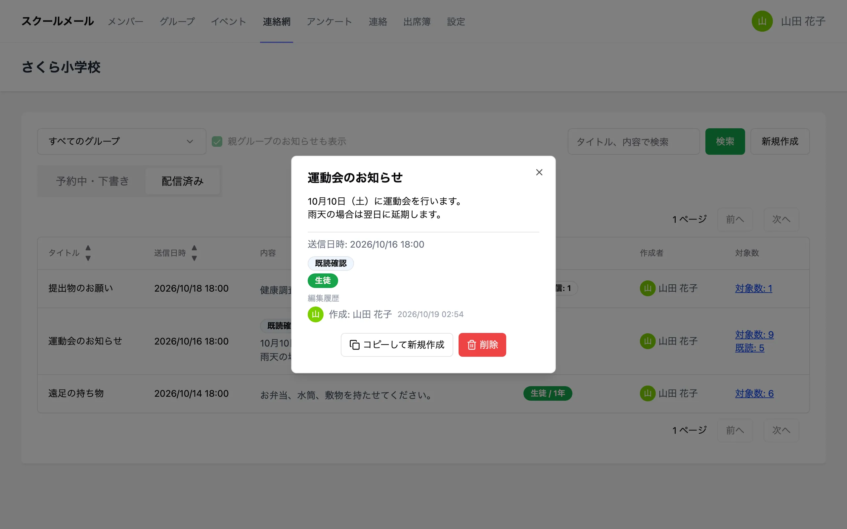This screenshot has height=529, width=847.
Task: Click the 生徒 / 1年 tag
Action: tap(547, 393)
